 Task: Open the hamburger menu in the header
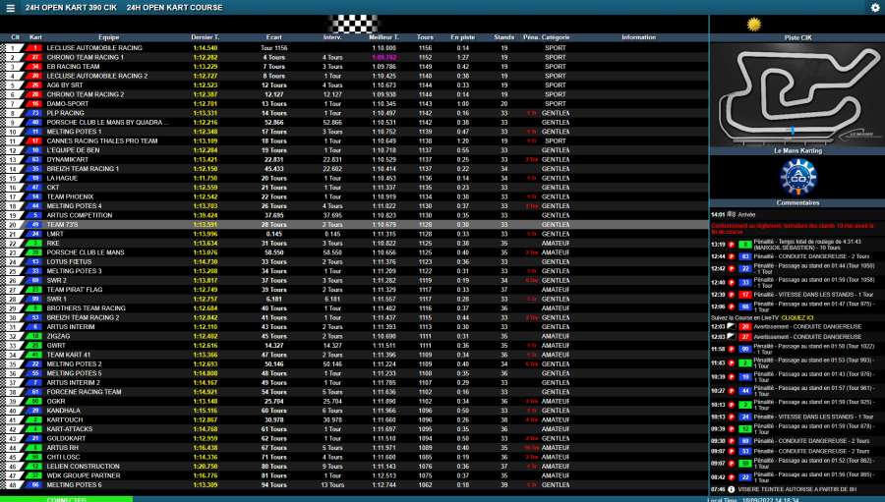click(11, 8)
